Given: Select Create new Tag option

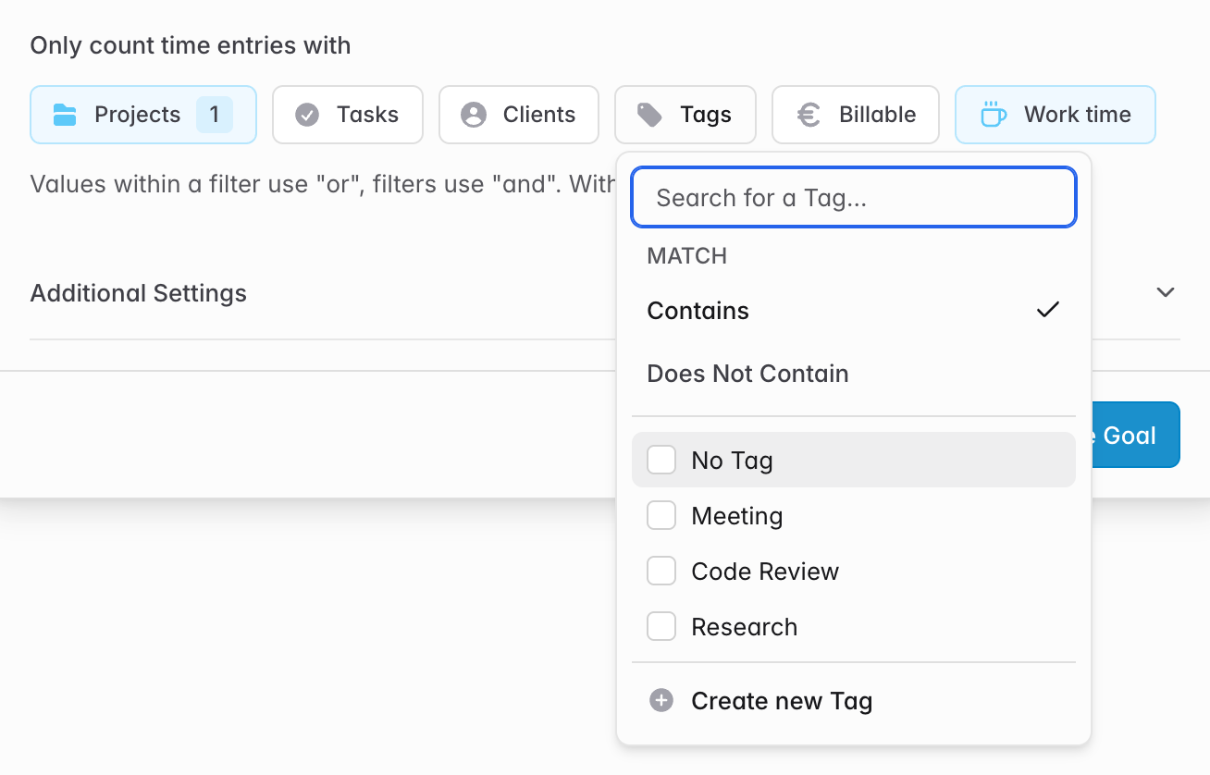Looking at the screenshot, I should click(854, 701).
